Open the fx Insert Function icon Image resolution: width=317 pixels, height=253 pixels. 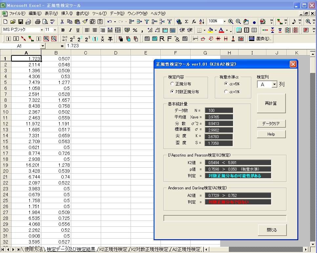click(194, 21)
